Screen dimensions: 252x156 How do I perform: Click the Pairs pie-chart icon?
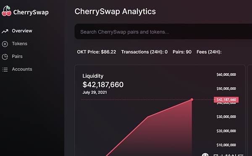pyautogui.click(x=5, y=57)
